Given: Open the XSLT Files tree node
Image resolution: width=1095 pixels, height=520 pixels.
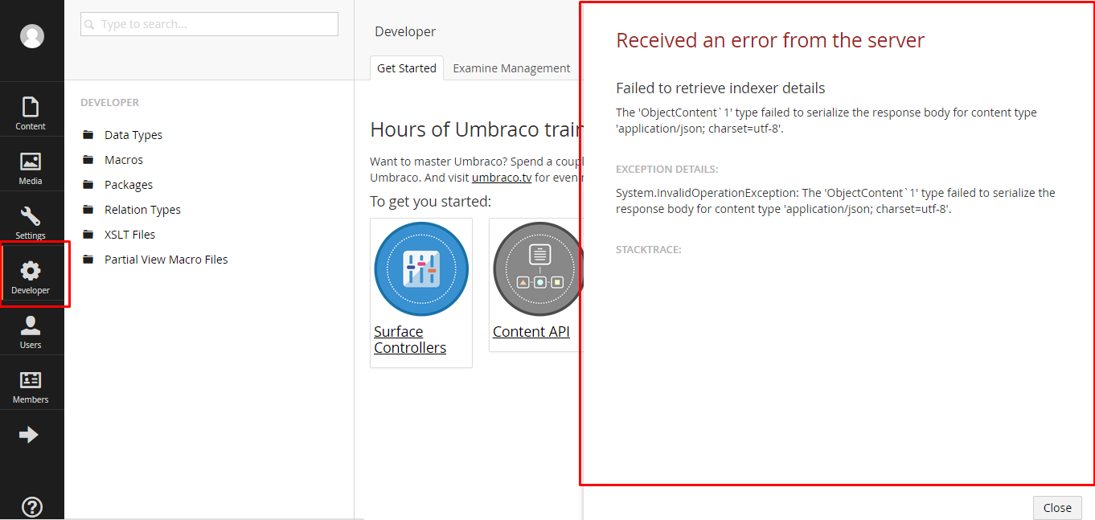Looking at the screenshot, I should pyautogui.click(x=129, y=235).
